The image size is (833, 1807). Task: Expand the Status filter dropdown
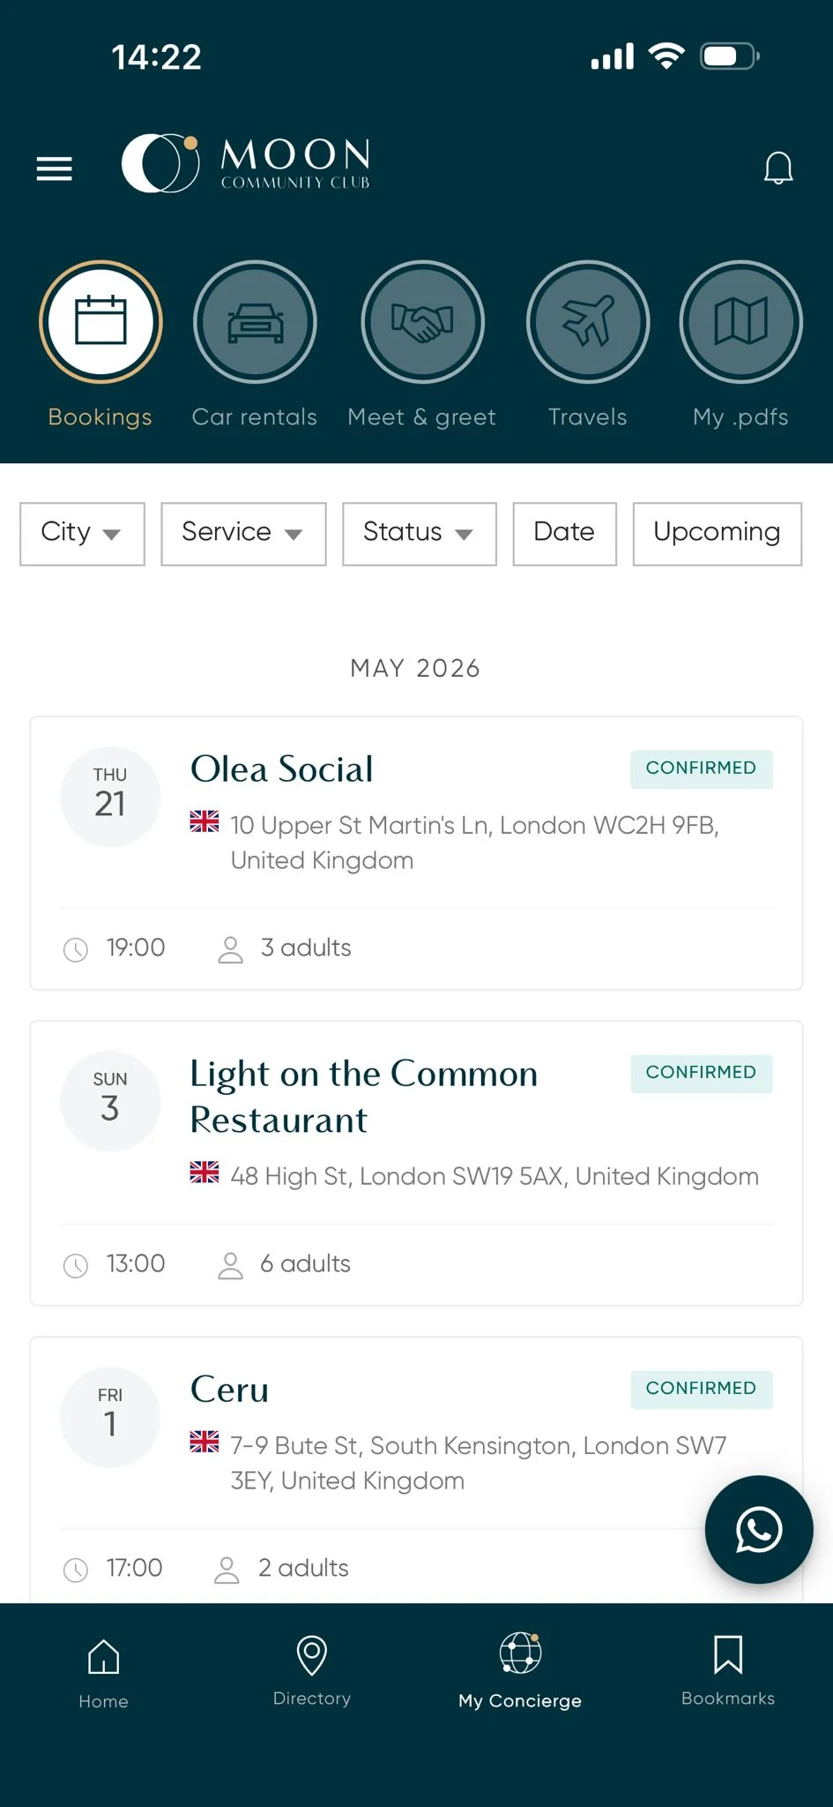point(420,534)
